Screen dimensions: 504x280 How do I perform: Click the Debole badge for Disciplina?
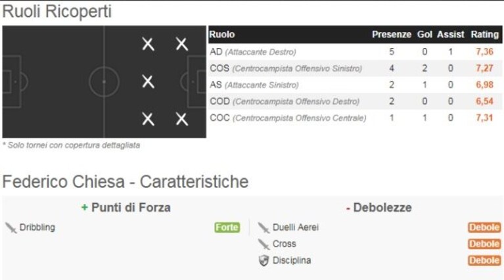click(484, 260)
